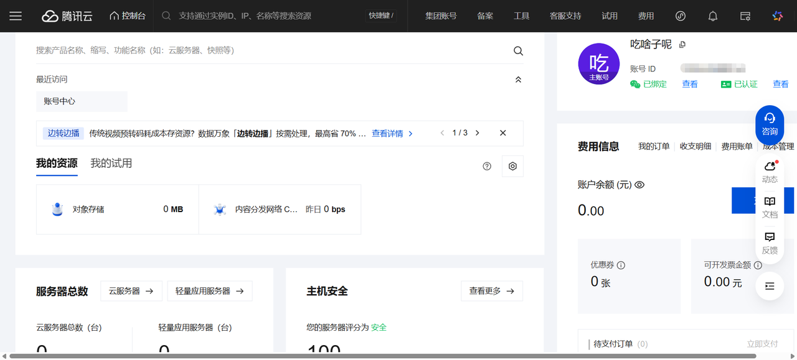This screenshot has height=360, width=797.
Task: Open the notification bell
Action: click(x=713, y=16)
